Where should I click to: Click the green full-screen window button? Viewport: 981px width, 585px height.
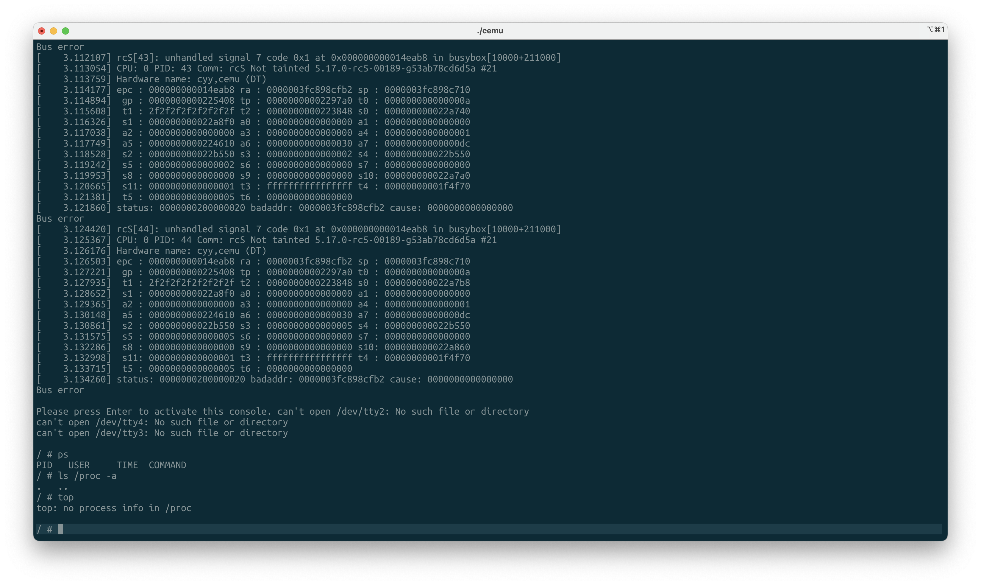(66, 30)
